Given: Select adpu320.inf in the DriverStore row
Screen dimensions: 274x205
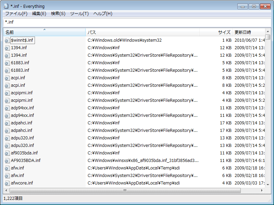Looking at the screenshot, I should (23, 146).
